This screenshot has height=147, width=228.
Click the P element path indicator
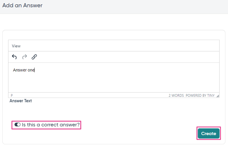click(x=12, y=96)
